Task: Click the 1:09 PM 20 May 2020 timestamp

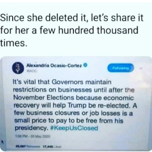Action: pyautogui.click(x=33, y=136)
